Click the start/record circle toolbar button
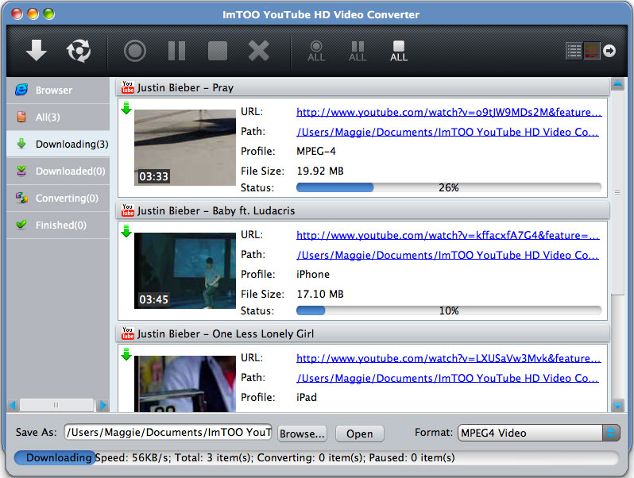The image size is (634, 478). (135, 51)
